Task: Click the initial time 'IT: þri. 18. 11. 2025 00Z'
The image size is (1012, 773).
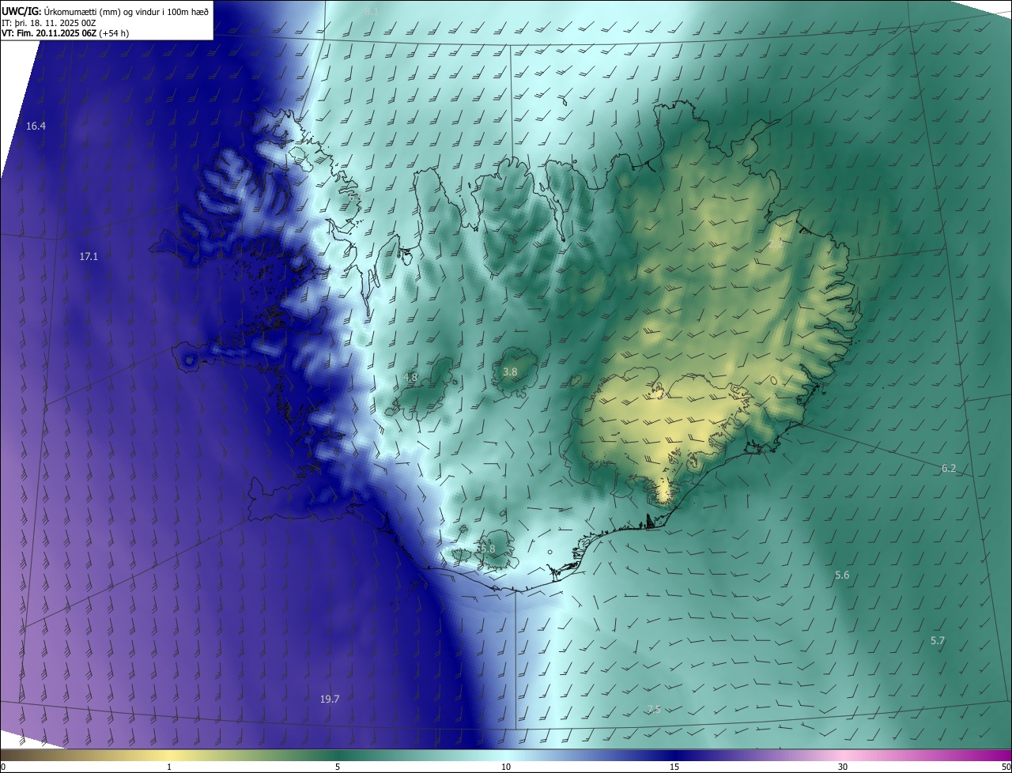Action: click(49, 23)
